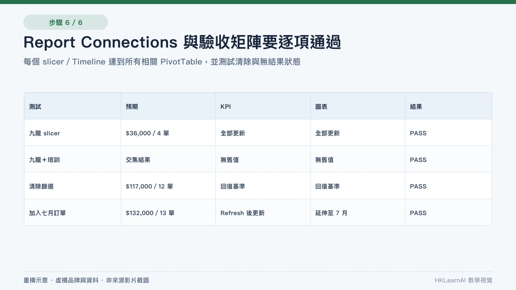Click KPI cell 無舊值 in 九龍＋培訓 row
The image size is (516, 290).
pyautogui.click(x=263, y=159)
